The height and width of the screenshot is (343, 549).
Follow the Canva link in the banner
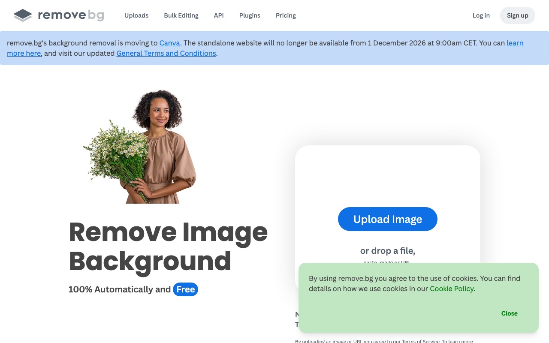tap(170, 43)
